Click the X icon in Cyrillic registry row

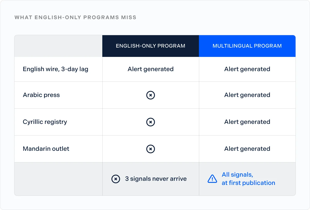tap(151, 122)
